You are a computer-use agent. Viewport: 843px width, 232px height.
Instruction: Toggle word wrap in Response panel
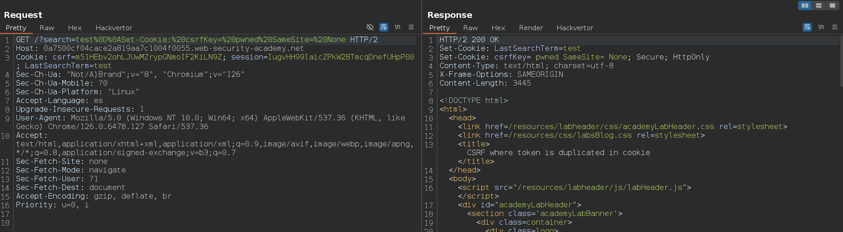tap(807, 27)
